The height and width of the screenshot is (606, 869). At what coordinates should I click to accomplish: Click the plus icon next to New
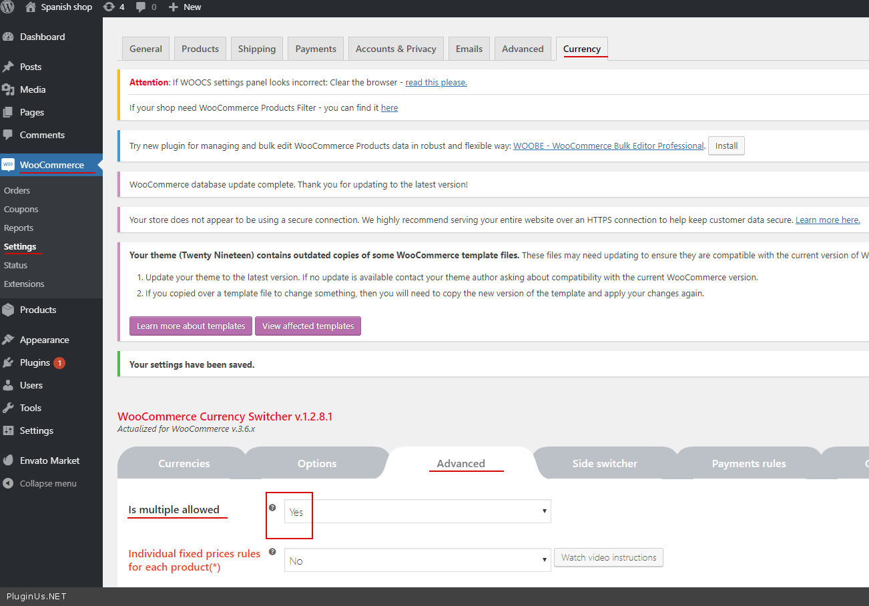point(173,7)
